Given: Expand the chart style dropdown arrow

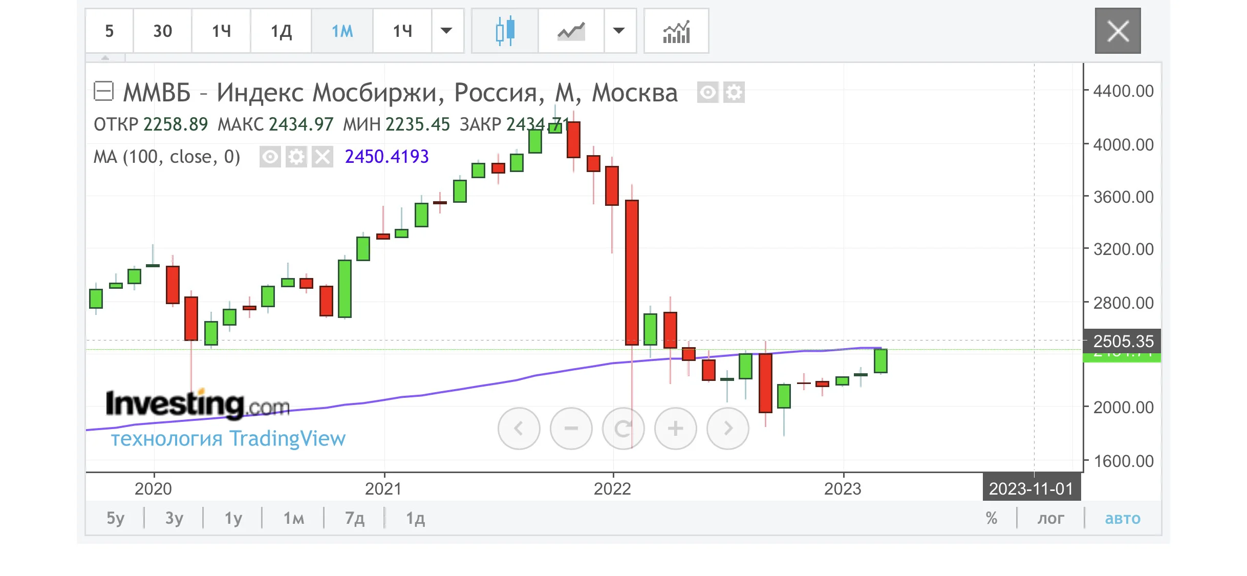Looking at the screenshot, I should [x=619, y=31].
